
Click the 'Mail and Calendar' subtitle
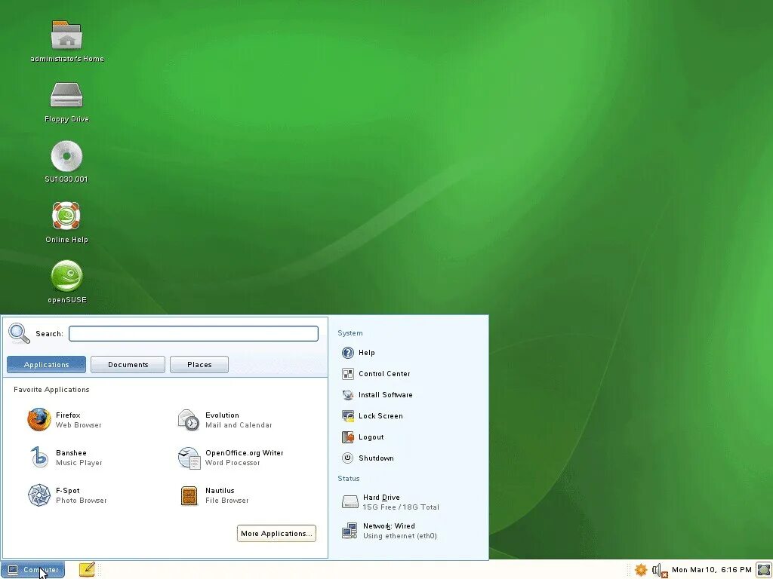pyautogui.click(x=239, y=425)
